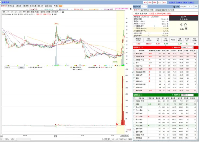Click the 20MA legend color line
The image size is (199, 142).
click(57, 9)
